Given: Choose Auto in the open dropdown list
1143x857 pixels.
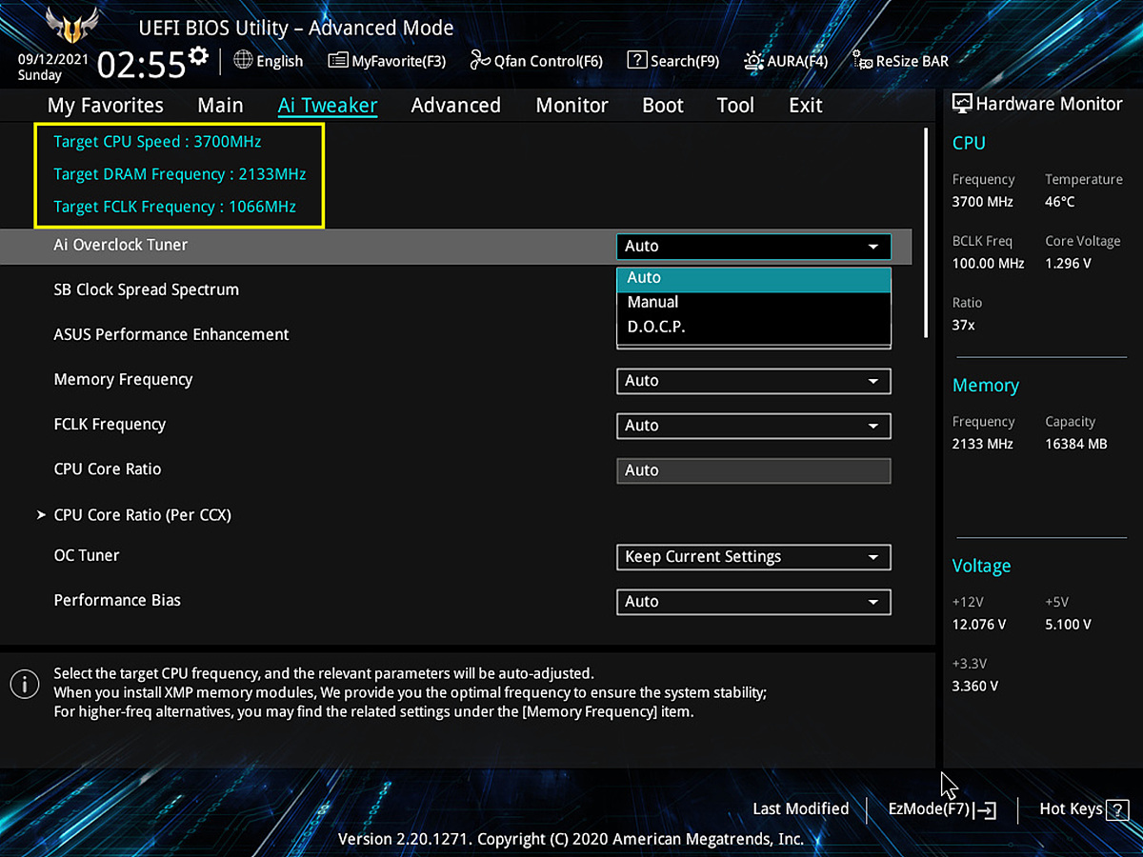Looking at the screenshot, I should click(x=753, y=278).
